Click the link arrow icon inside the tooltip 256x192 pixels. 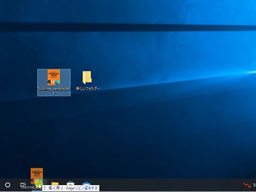tap(45, 188)
